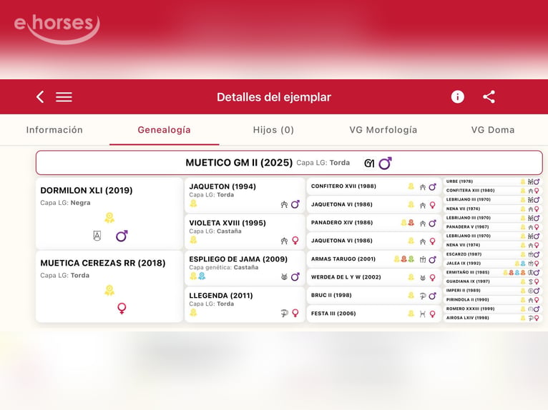Switch to the VG Doma tab
The image size is (548, 410).
pyautogui.click(x=493, y=130)
